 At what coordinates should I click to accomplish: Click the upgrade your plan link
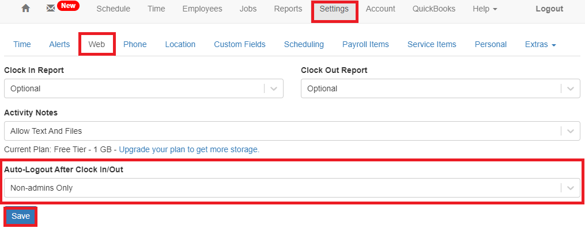point(189,149)
